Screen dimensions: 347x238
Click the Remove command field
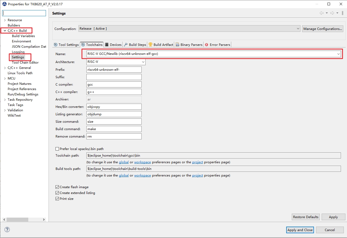pyautogui.click(x=114, y=136)
